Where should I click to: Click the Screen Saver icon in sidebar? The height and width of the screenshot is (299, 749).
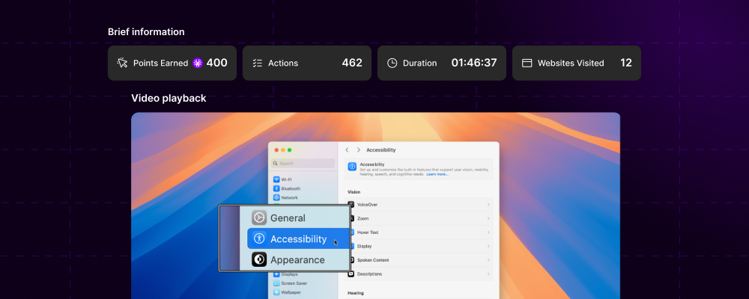coord(276,283)
